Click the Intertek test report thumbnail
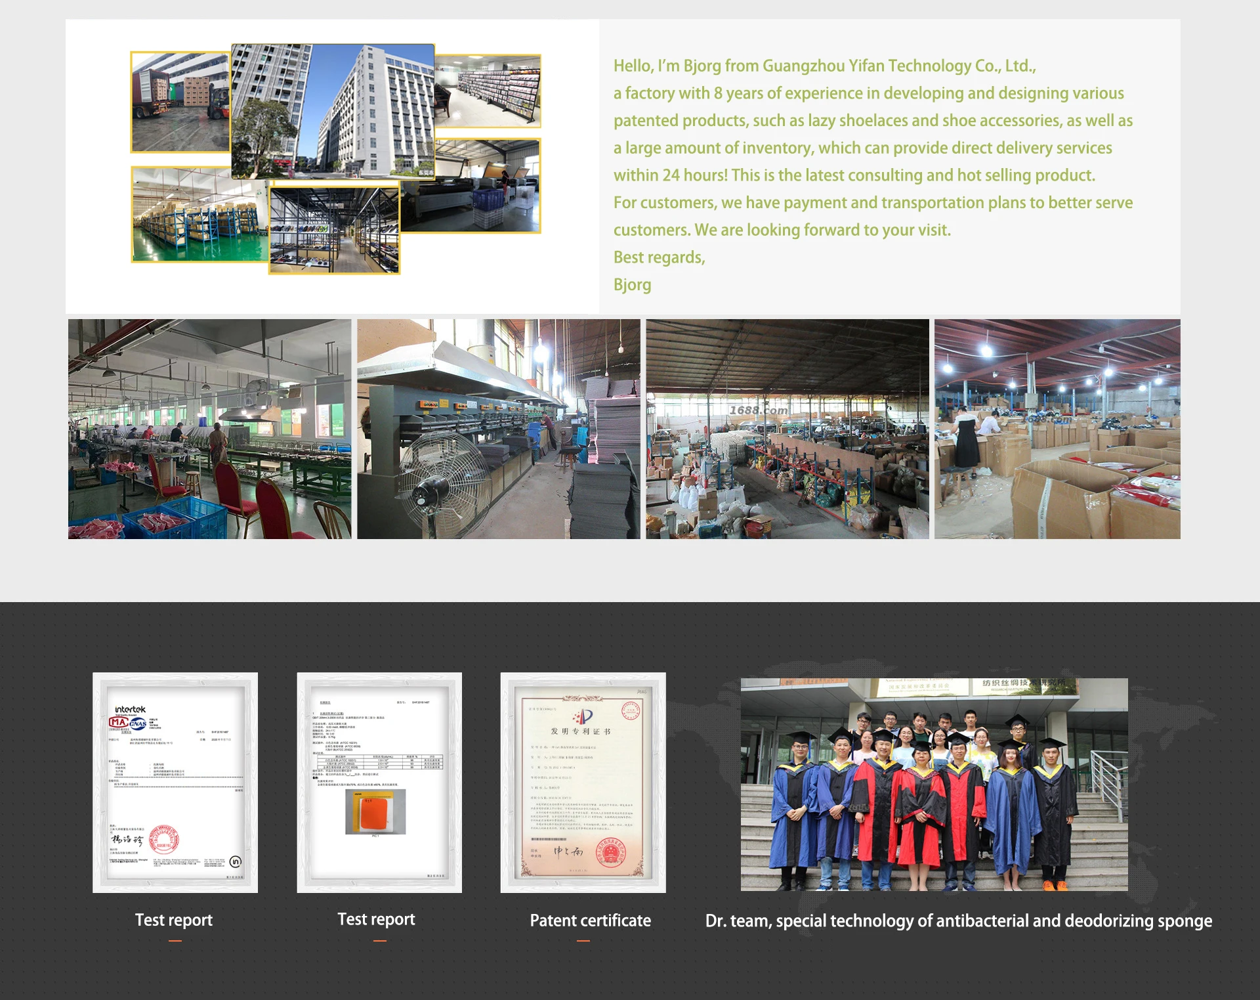The height and width of the screenshot is (1000, 1260). click(175, 781)
